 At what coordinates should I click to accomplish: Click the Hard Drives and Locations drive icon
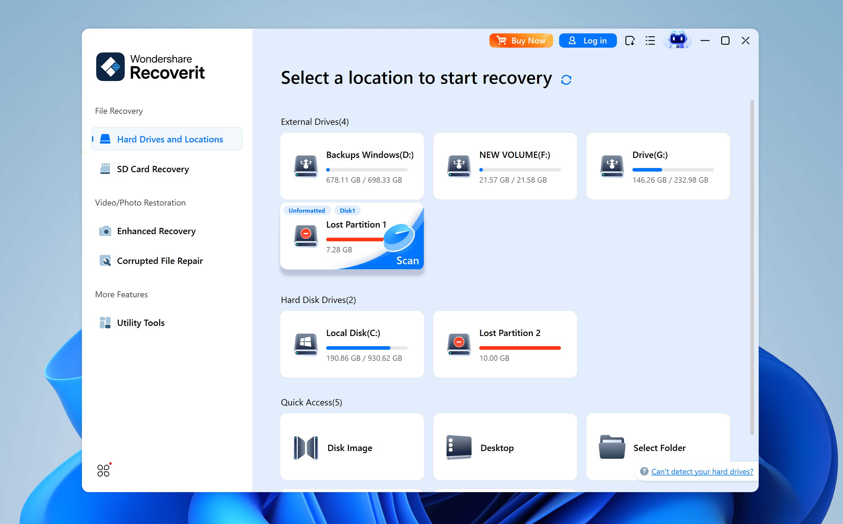[x=105, y=139]
